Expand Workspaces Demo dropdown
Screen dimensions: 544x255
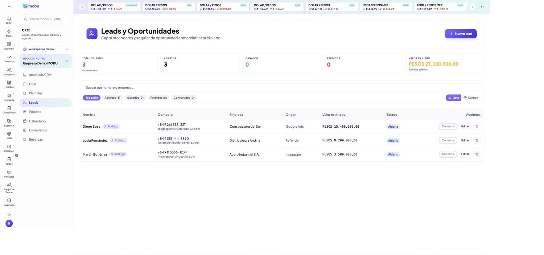(x=46, y=49)
